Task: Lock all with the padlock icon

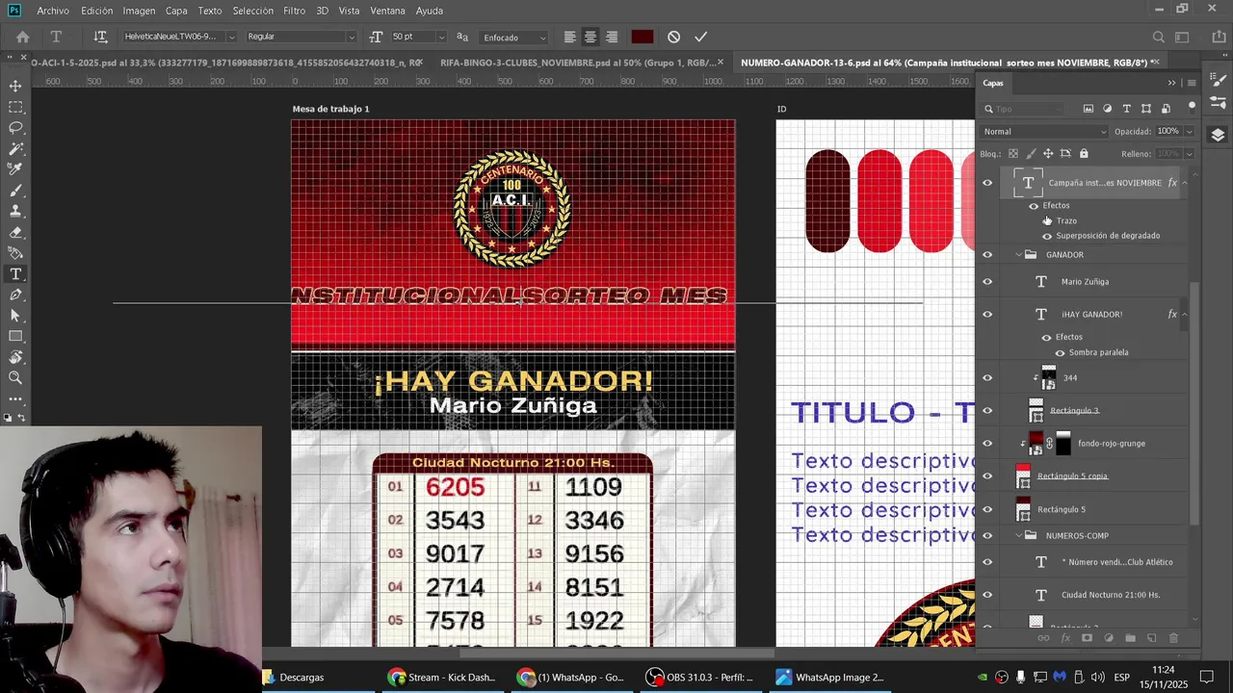Action: point(1084,154)
